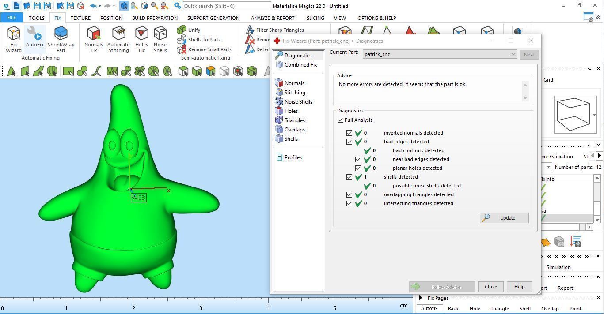
Task: Open view cube side dropdown arrow
Action: [x=594, y=115]
